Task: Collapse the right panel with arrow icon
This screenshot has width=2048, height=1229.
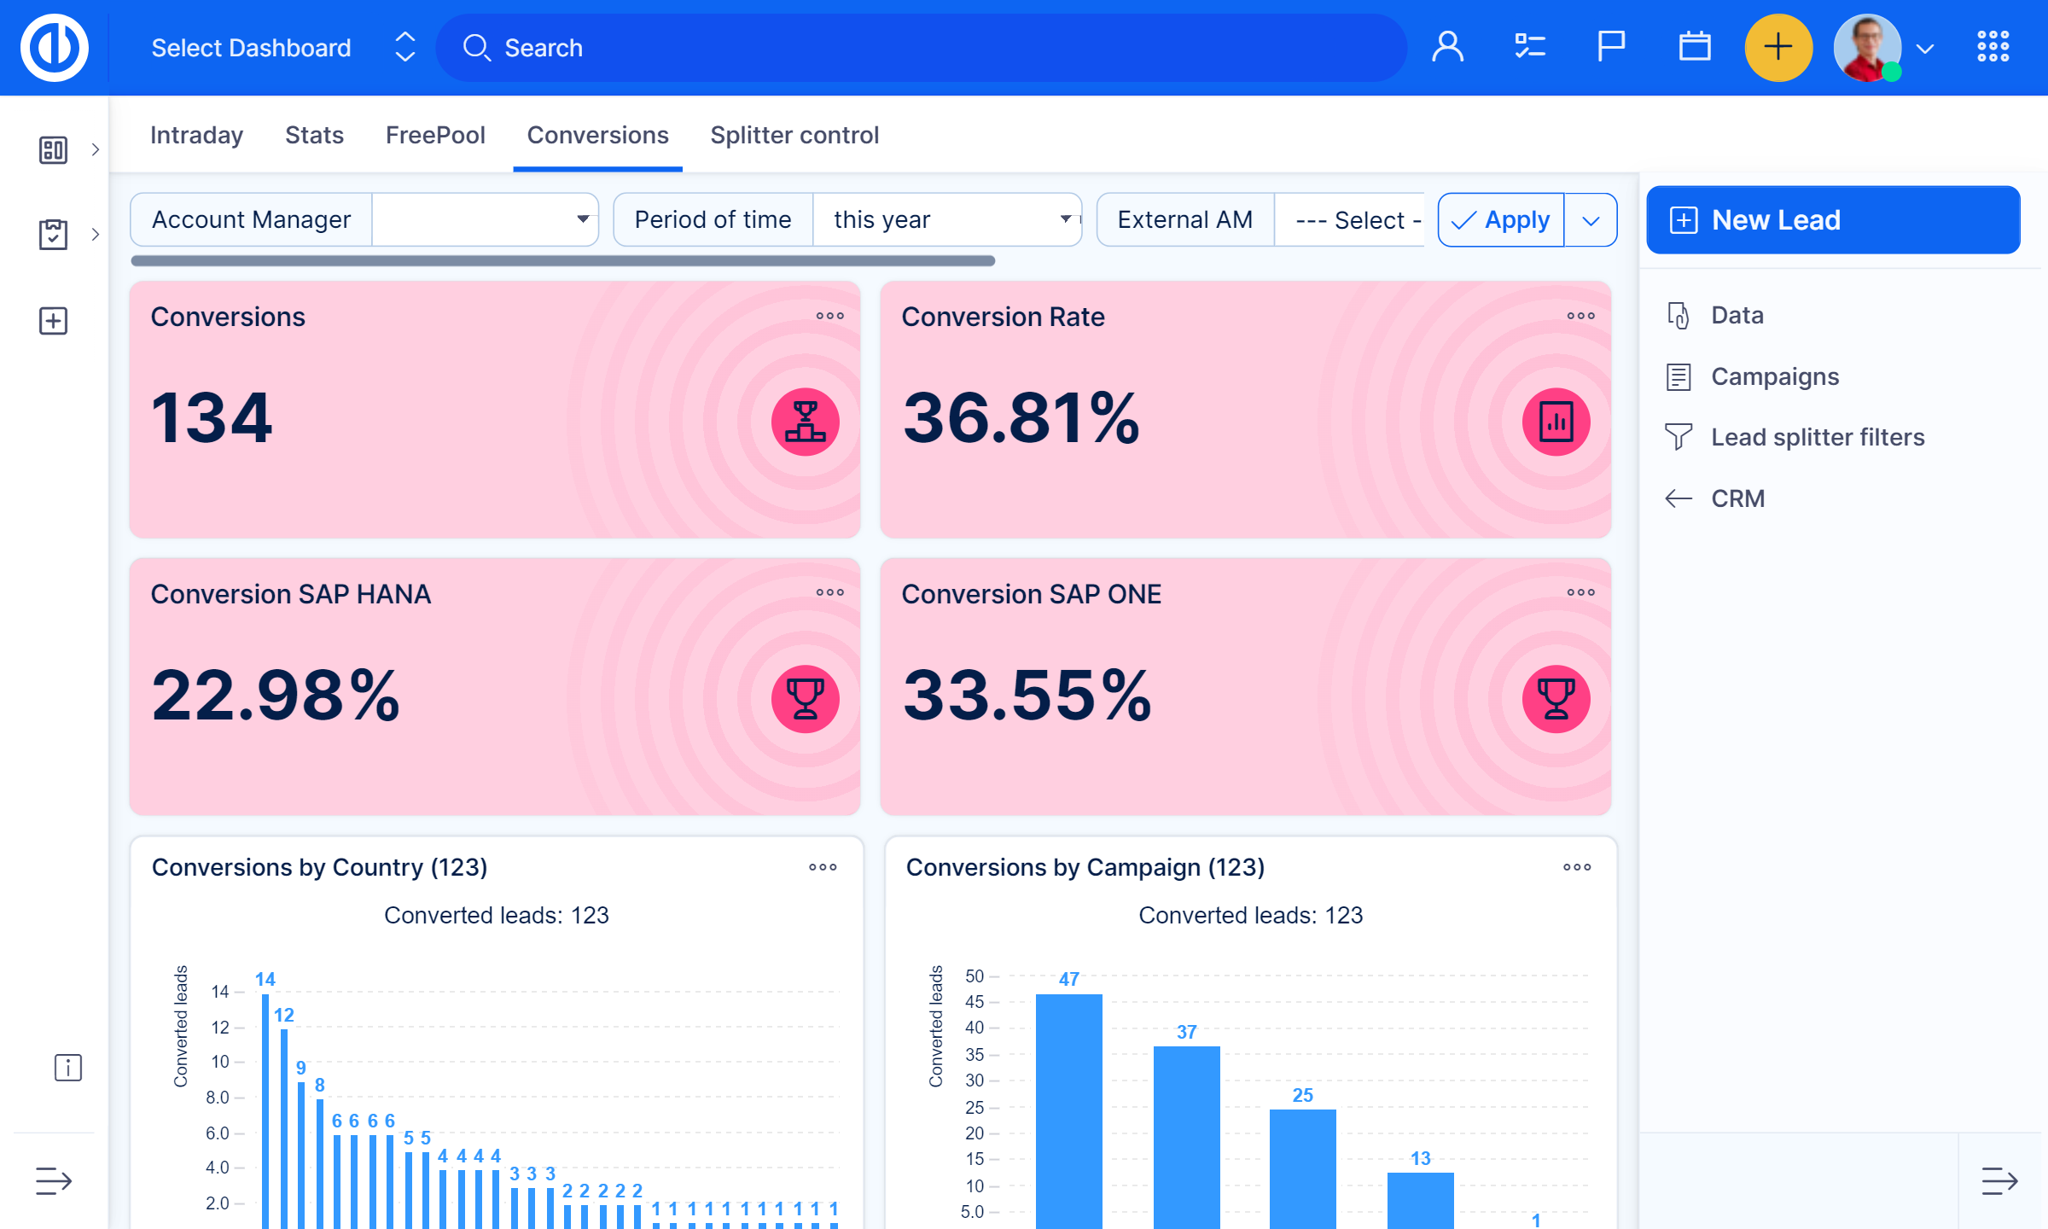Action: pyautogui.click(x=1999, y=1181)
